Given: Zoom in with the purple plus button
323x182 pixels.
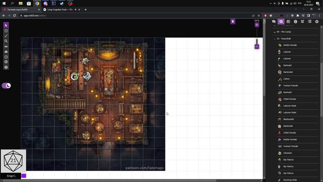Looking at the screenshot, I should click(257, 25).
